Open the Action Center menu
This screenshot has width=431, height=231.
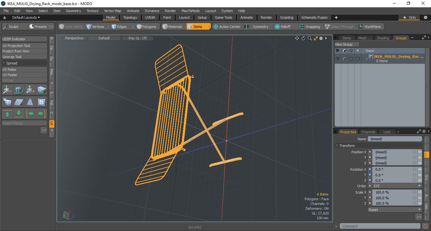click(227, 27)
